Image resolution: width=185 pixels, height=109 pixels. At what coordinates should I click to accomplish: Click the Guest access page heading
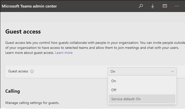[x=23, y=31]
